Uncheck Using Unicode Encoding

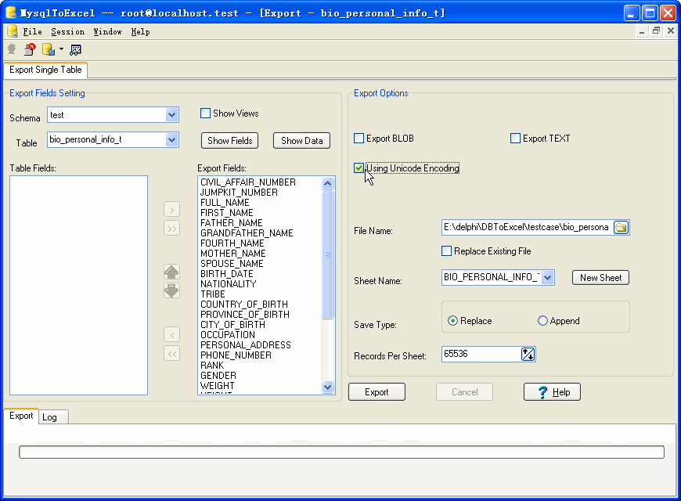[359, 168]
